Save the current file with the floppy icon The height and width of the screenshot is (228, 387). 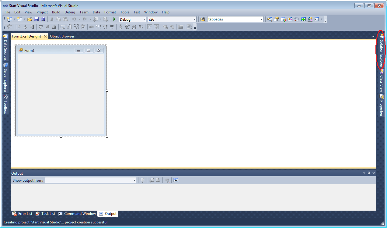tap(37, 19)
